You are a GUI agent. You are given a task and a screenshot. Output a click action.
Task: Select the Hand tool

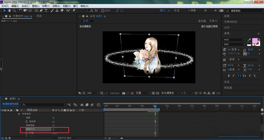(10, 11)
